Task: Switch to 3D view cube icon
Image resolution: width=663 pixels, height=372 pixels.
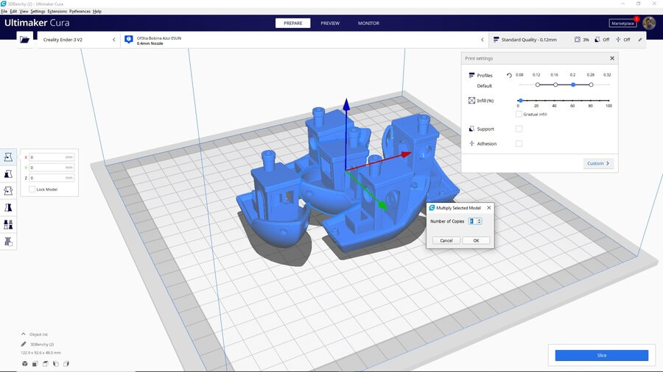Action: (24, 364)
